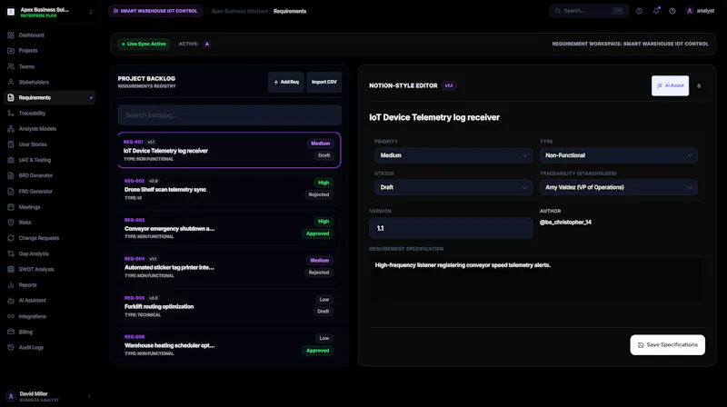The width and height of the screenshot is (727, 407).
Task: Click the SWOT Analysis grid icon
Action: pos(11,269)
